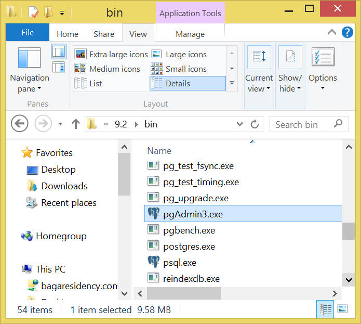Open the Options dropdown arrow
361x324 pixels.
point(323,88)
